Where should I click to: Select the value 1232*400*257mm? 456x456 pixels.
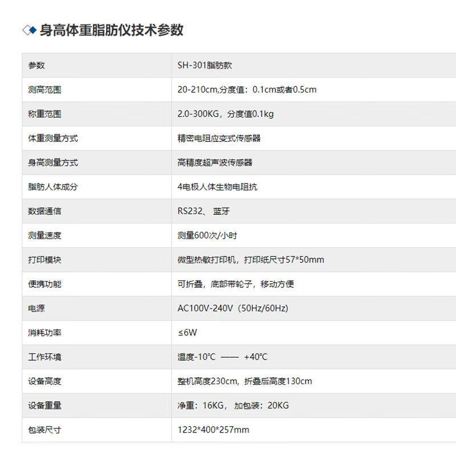213,430
